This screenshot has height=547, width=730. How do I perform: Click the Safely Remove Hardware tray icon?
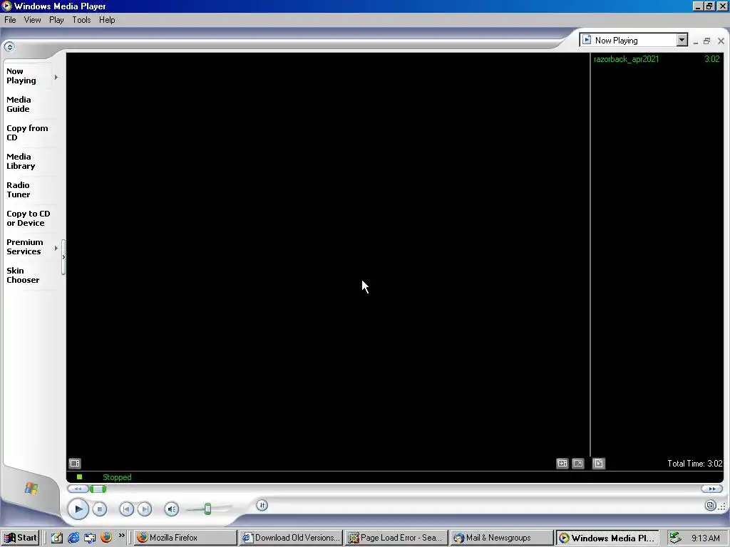674,538
